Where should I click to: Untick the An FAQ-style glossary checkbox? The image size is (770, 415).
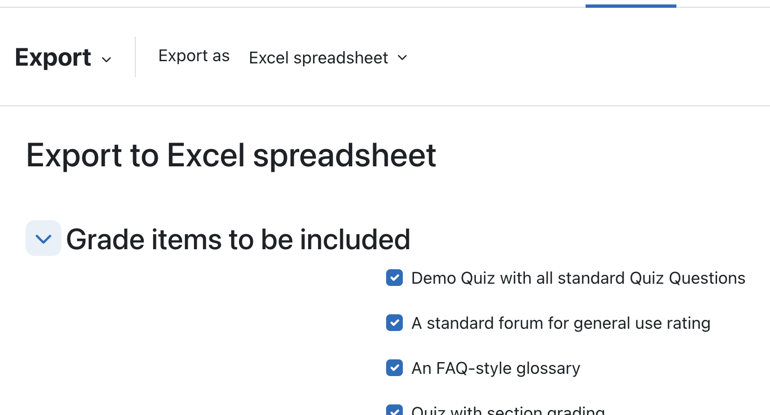pyautogui.click(x=394, y=368)
